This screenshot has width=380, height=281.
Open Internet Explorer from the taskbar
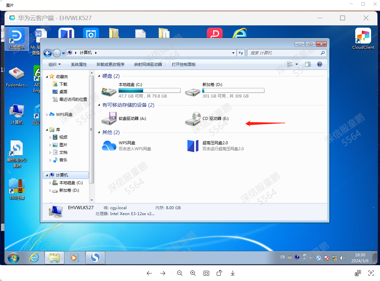(x=34, y=257)
